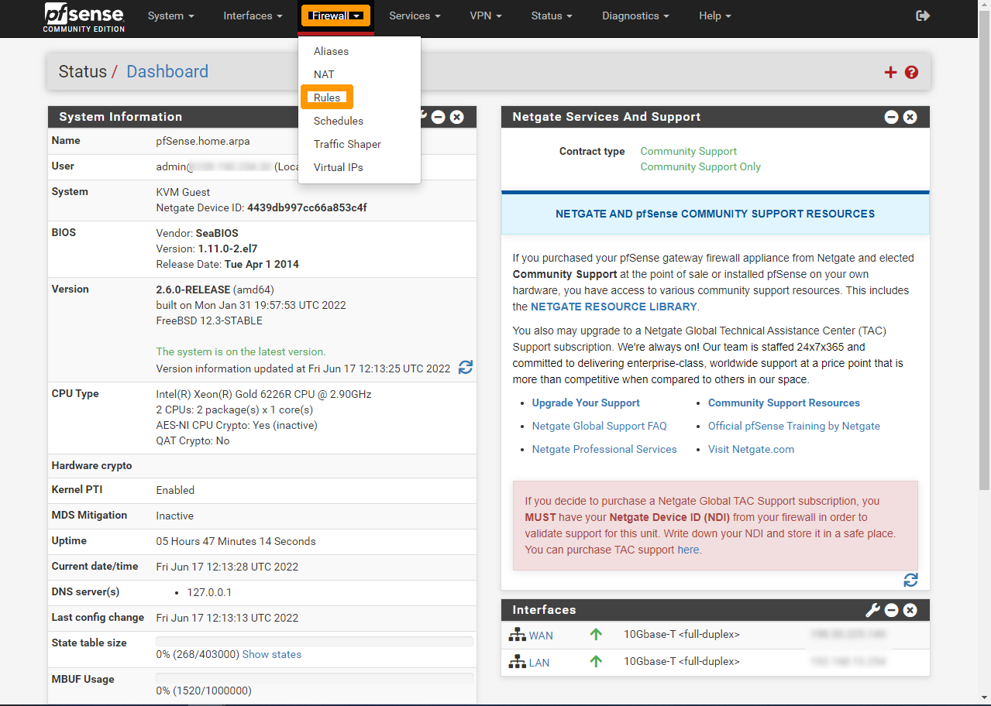Click the WAN network interface icon

click(x=516, y=633)
